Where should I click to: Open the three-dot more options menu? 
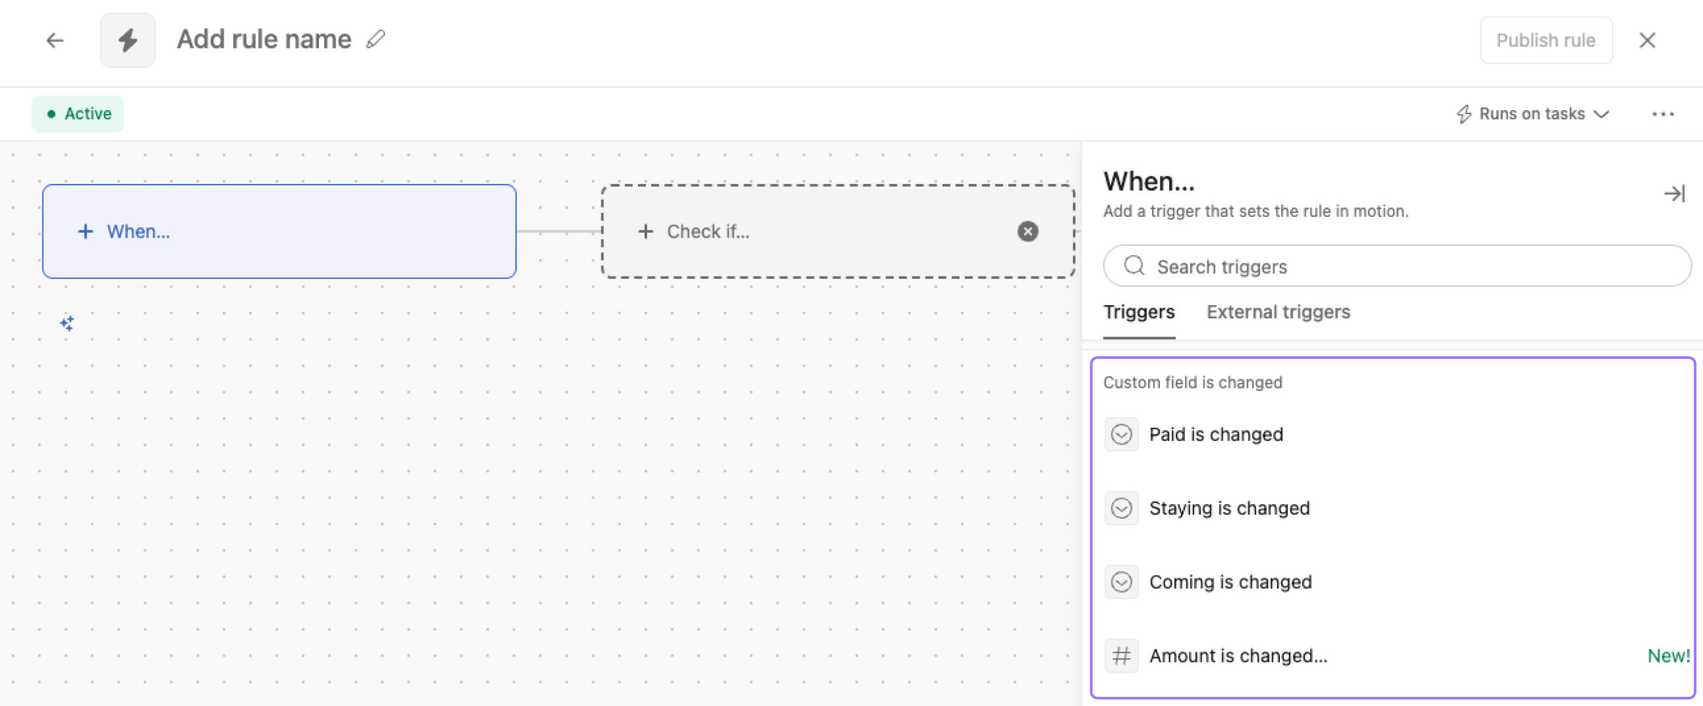1662,115
